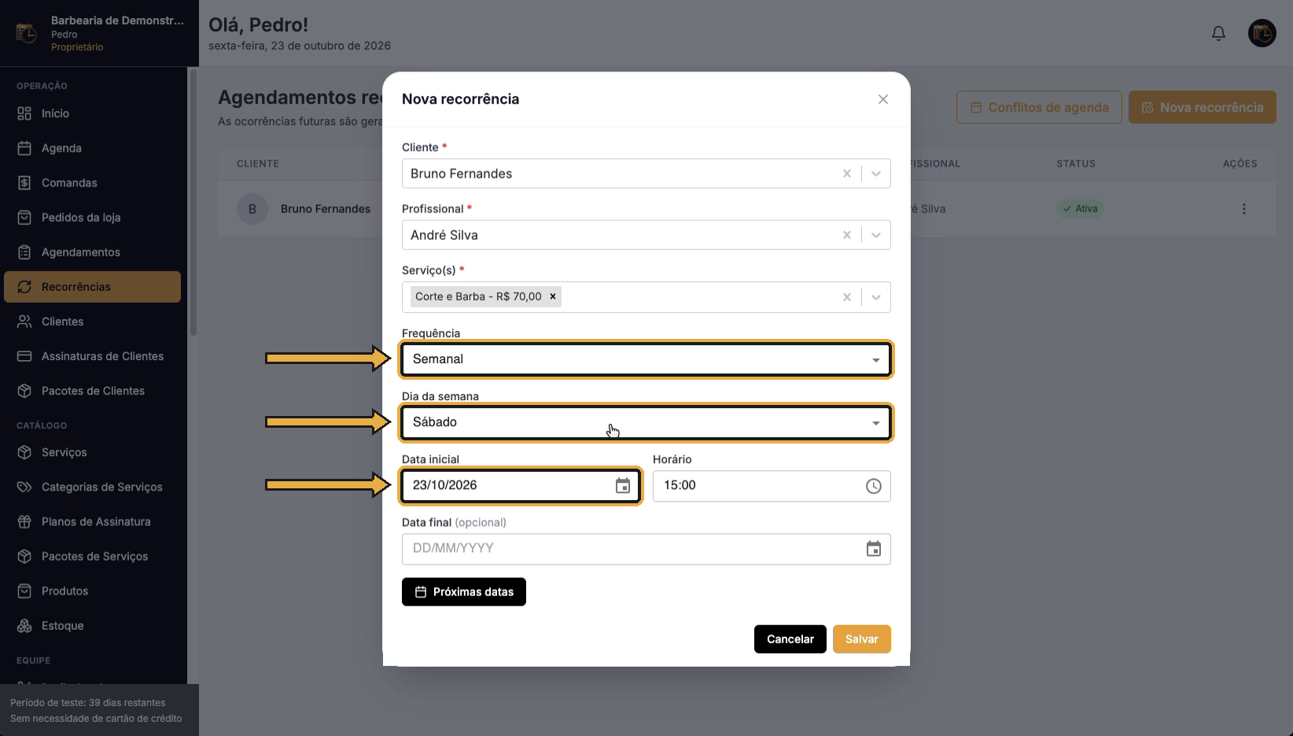This screenshot has width=1293, height=736.
Task: Cancel the new recurrence dialog
Action: pyautogui.click(x=790, y=639)
